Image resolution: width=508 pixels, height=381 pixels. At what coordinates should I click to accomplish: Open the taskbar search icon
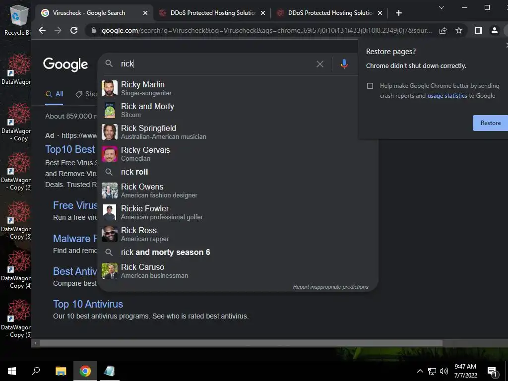pyautogui.click(x=36, y=371)
